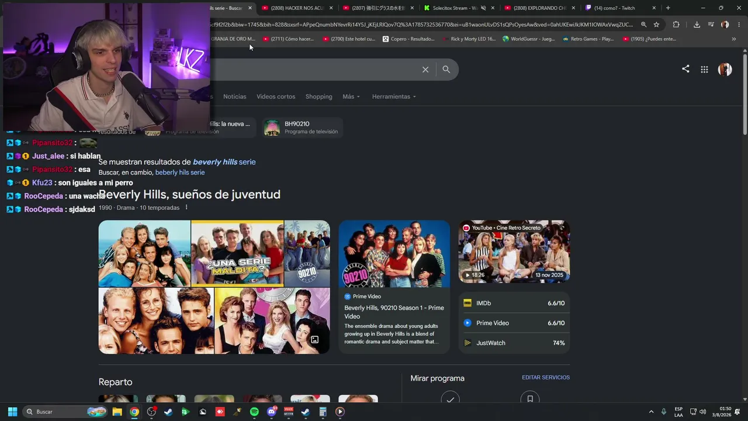Open the Google apps grid
This screenshot has height=421, width=748.
[704, 70]
